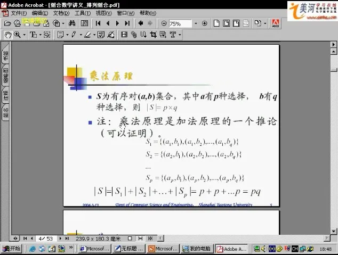Select the Pencil tool

pyautogui.click(x=74, y=35)
